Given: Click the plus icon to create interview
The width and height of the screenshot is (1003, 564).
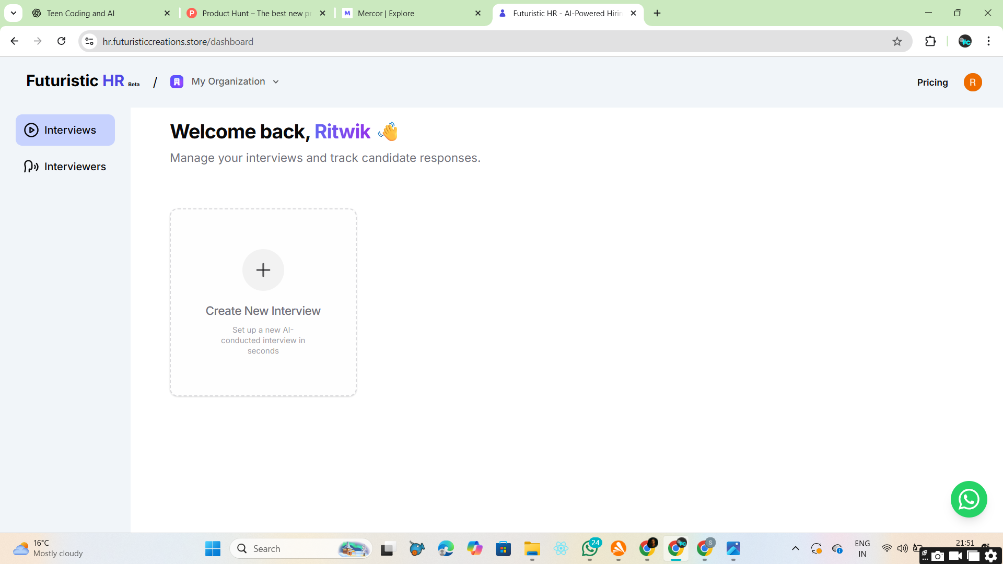Looking at the screenshot, I should click(x=263, y=270).
